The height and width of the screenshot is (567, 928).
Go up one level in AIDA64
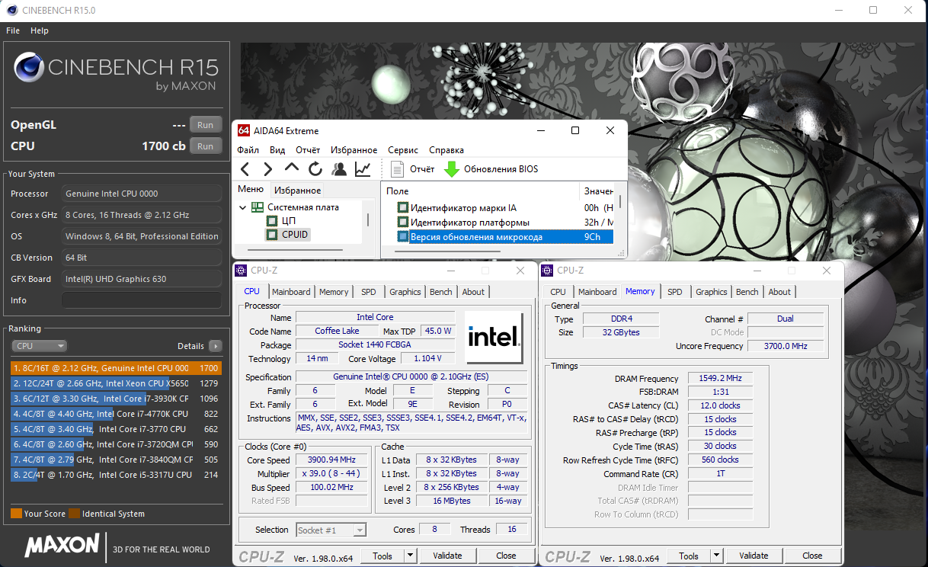click(x=292, y=168)
